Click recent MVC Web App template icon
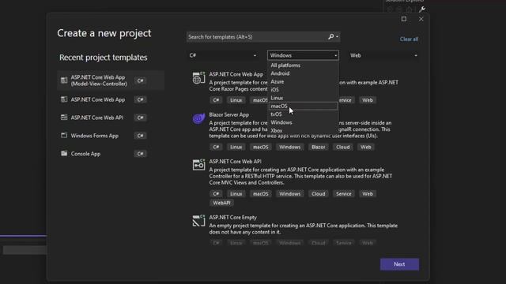Viewport: 506px width, 284px height. [x=64, y=80]
